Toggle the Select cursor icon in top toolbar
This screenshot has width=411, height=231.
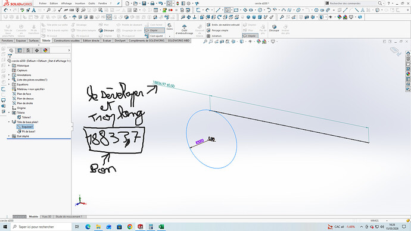click(x=169, y=4)
